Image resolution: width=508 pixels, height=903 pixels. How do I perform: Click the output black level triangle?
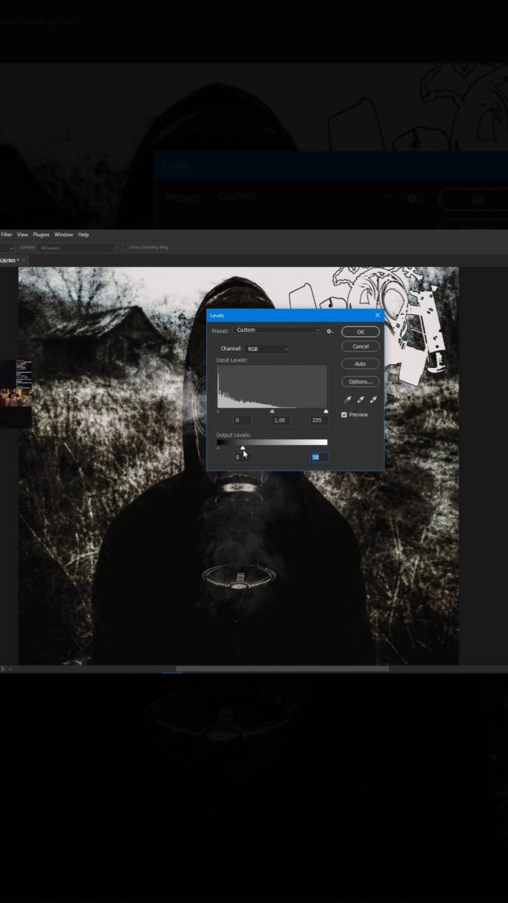(x=218, y=448)
